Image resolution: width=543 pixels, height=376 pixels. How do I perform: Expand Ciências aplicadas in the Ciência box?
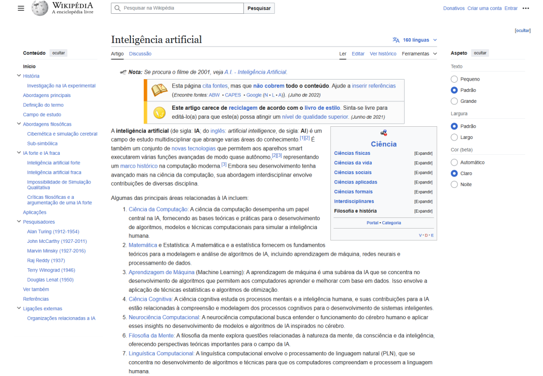tap(423, 182)
